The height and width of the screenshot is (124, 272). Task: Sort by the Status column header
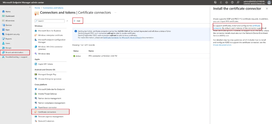pos(76,51)
